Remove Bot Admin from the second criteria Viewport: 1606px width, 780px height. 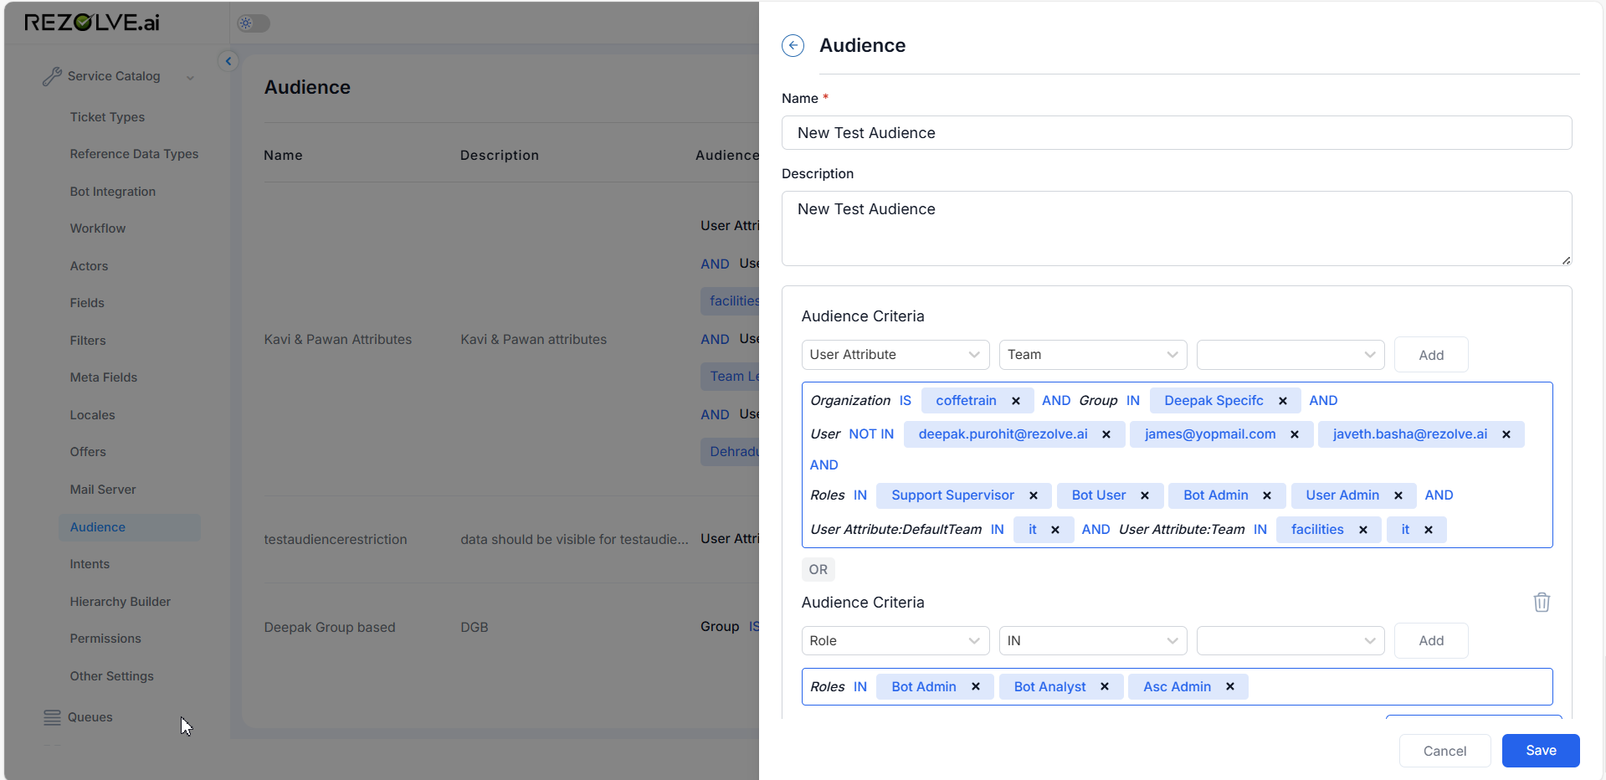976,686
